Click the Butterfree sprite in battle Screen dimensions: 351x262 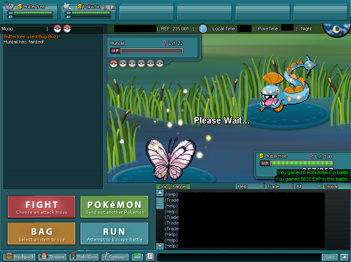(x=171, y=160)
